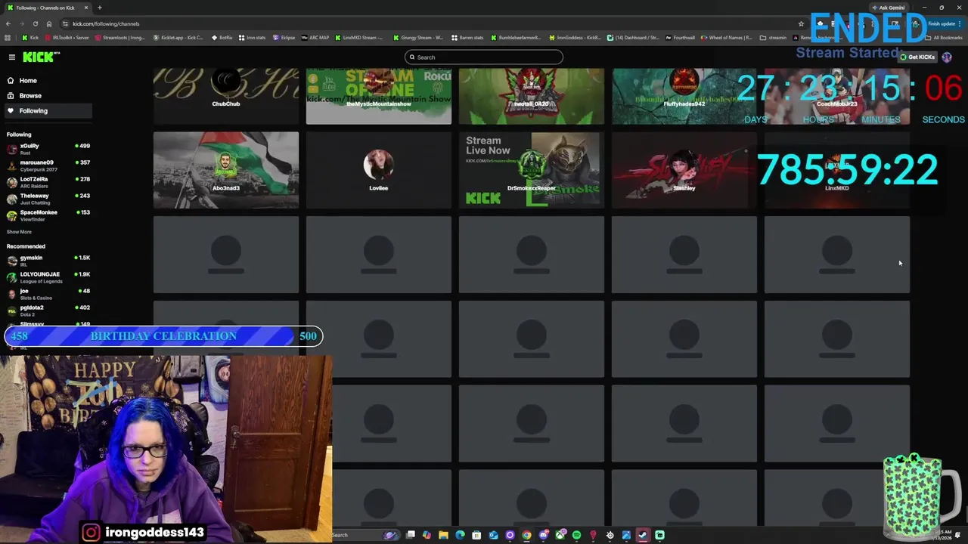Open Task View on taskbar
The image size is (968, 544).
(x=410, y=535)
